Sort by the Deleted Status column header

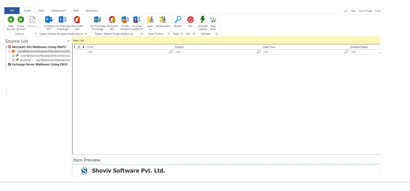365,47
